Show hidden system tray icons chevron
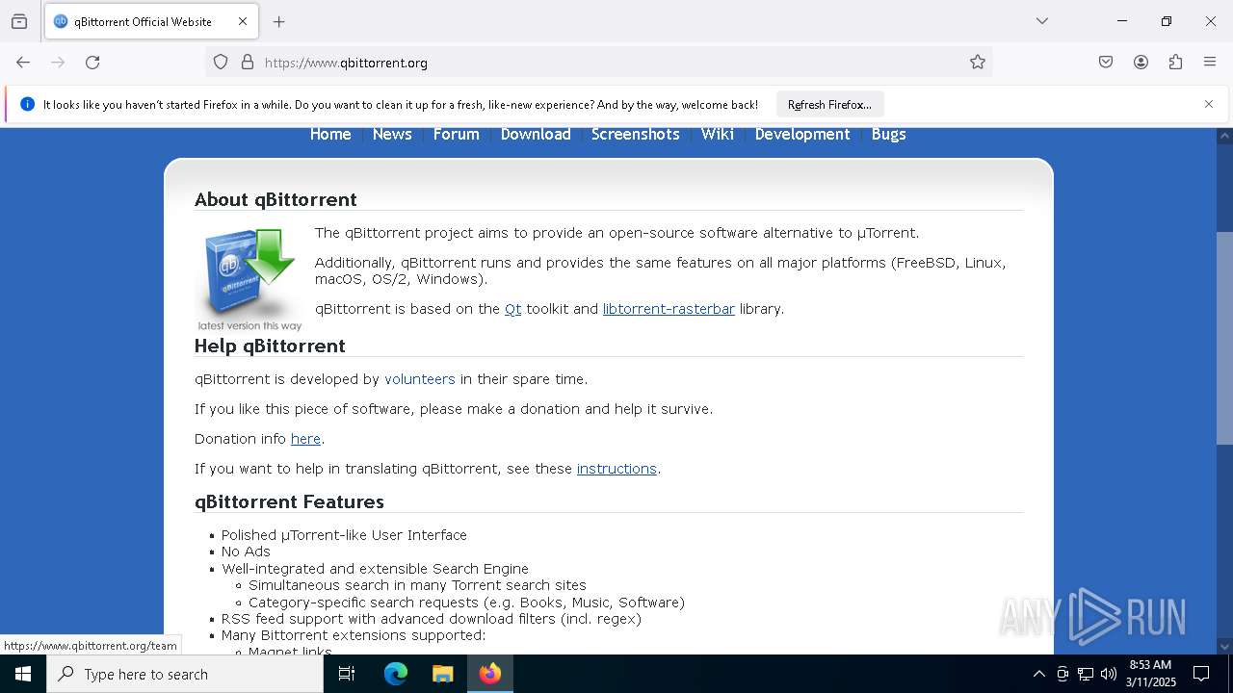 tap(1038, 674)
